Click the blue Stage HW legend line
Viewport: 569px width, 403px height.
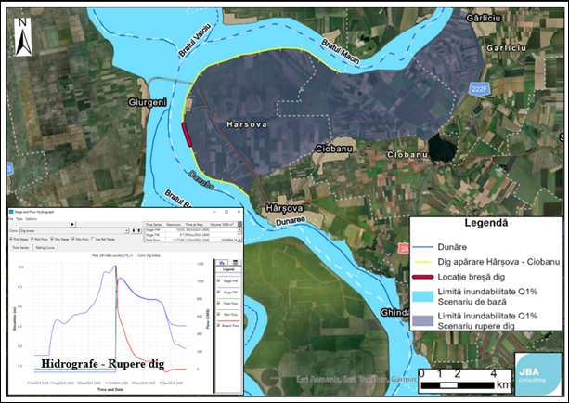(228, 277)
